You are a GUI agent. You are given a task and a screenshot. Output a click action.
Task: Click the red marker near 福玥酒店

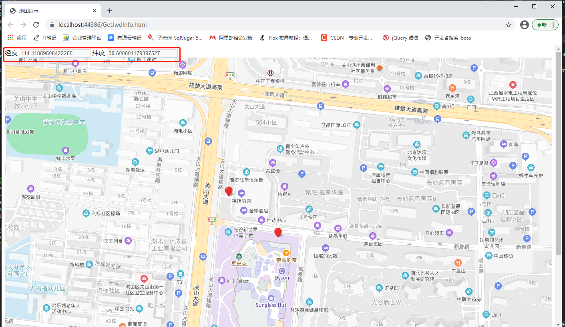point(229,191)
